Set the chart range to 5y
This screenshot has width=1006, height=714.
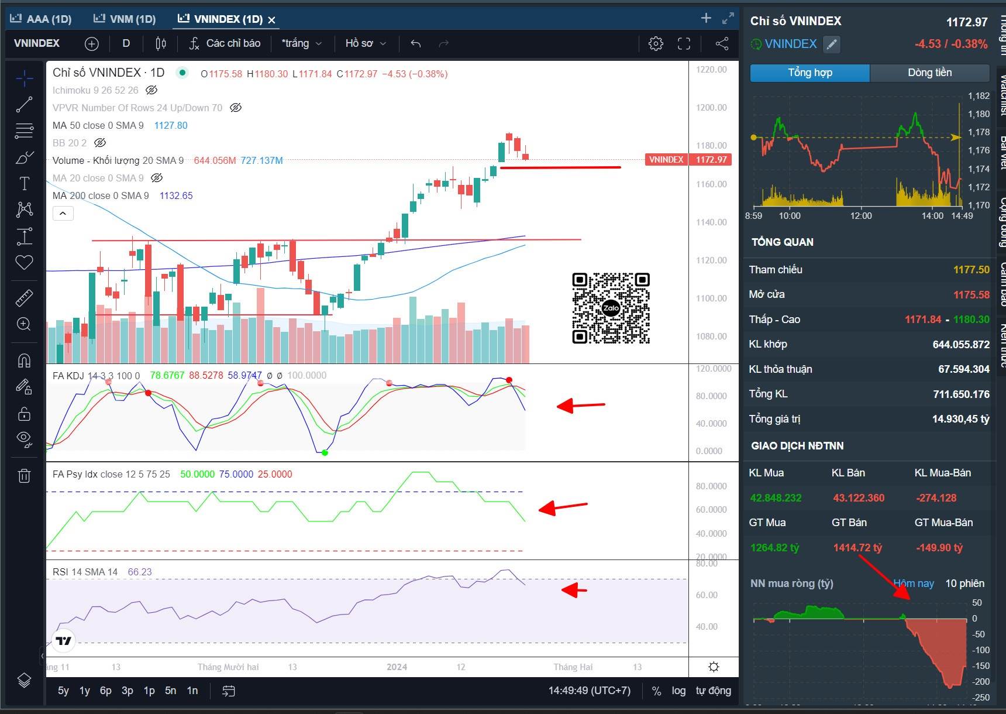coord(63,691)
